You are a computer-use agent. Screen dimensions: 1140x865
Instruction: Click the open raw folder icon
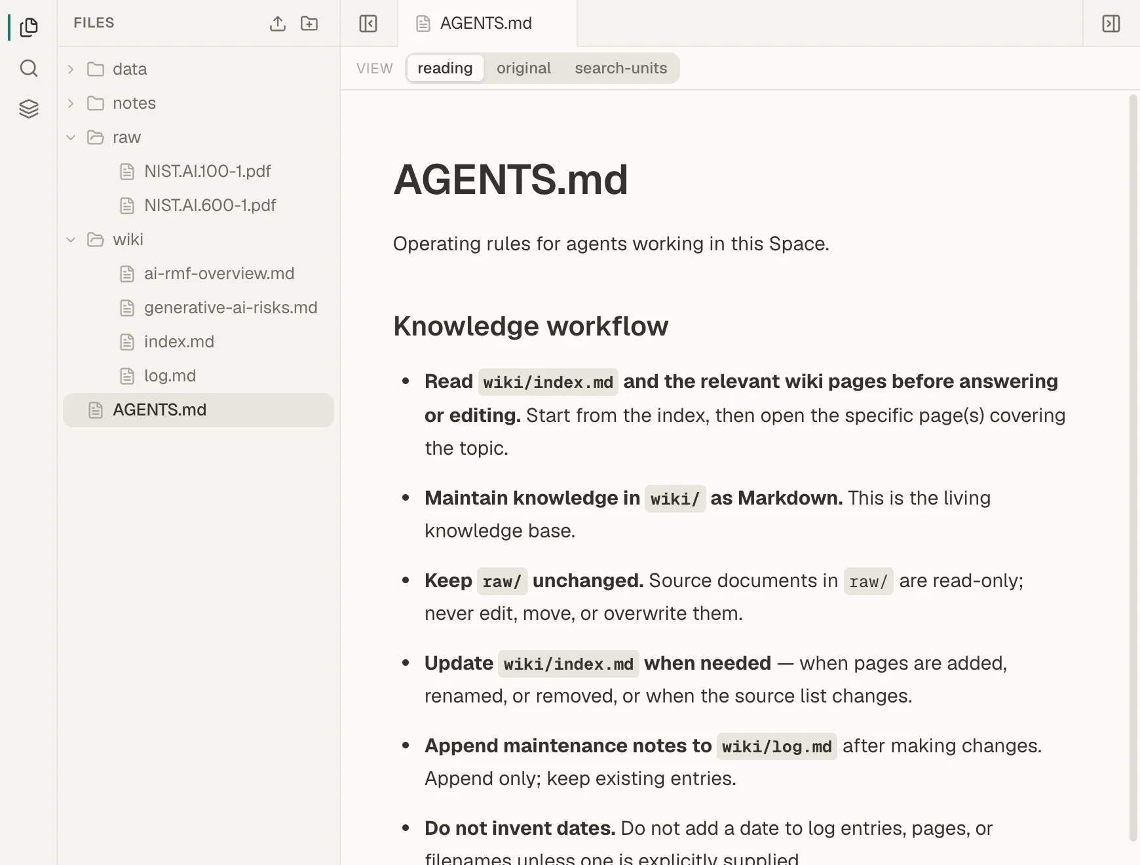96,137
